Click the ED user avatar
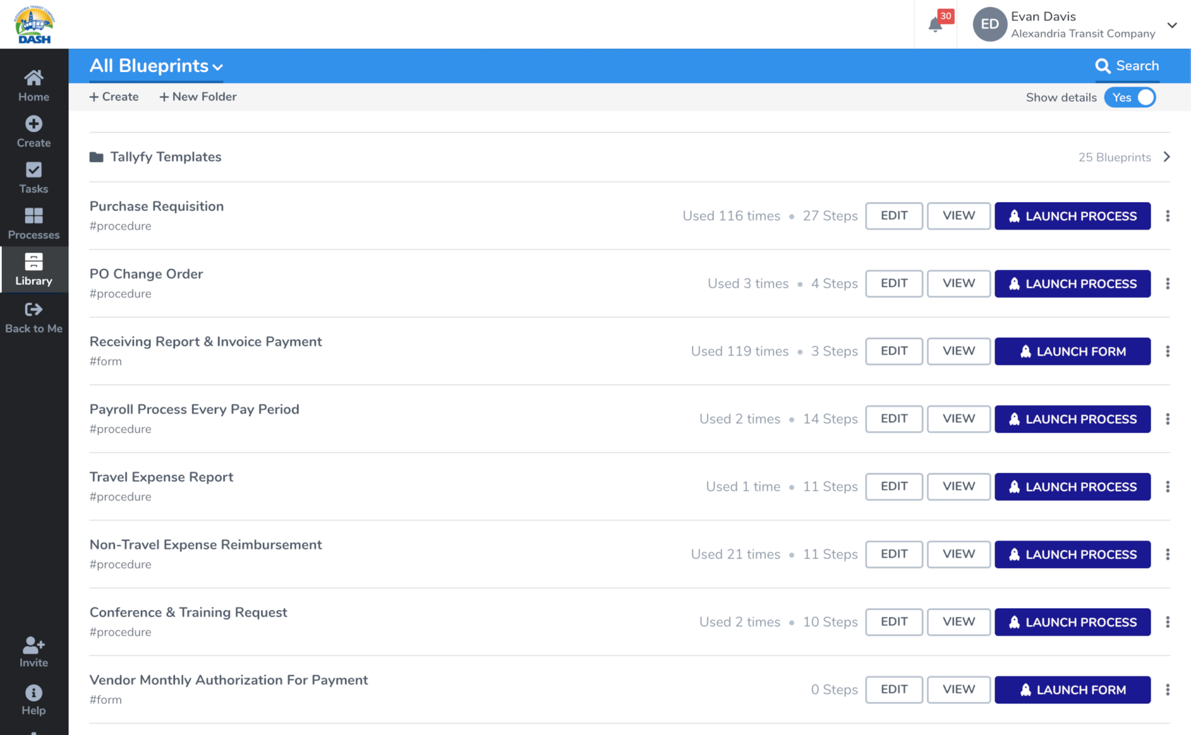 click(990, 24)
